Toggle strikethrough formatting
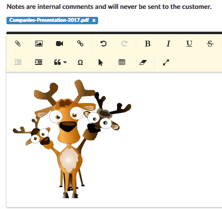This screenshot has height=209, width=222. coord(210,44)
